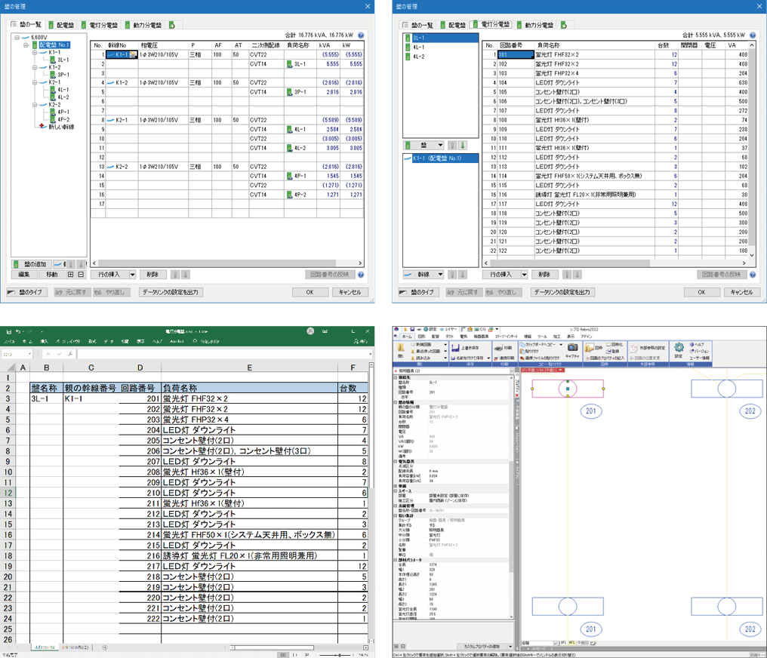Select the 4P-2 panel in the tree
767x658 pixels.
[x=63, y=119]
